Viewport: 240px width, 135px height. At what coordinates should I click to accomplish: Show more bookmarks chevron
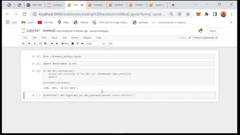[231, 22]
